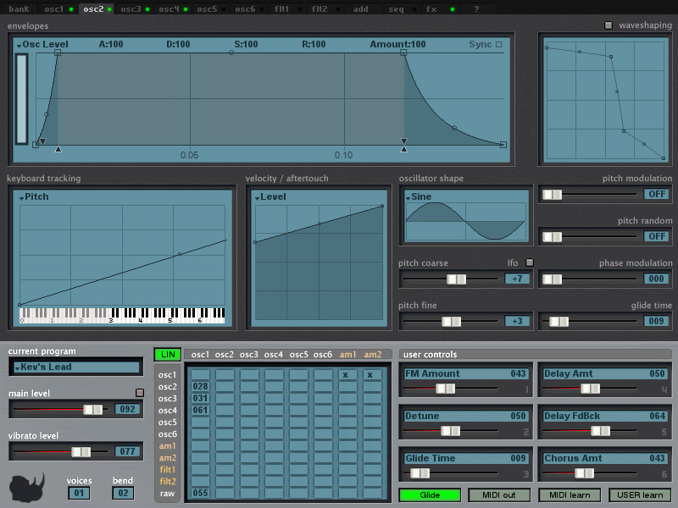Open the Osc Level envelope dropdown
Image resolution: width=678 pixels, height=508 pixels.
point(44,44)
